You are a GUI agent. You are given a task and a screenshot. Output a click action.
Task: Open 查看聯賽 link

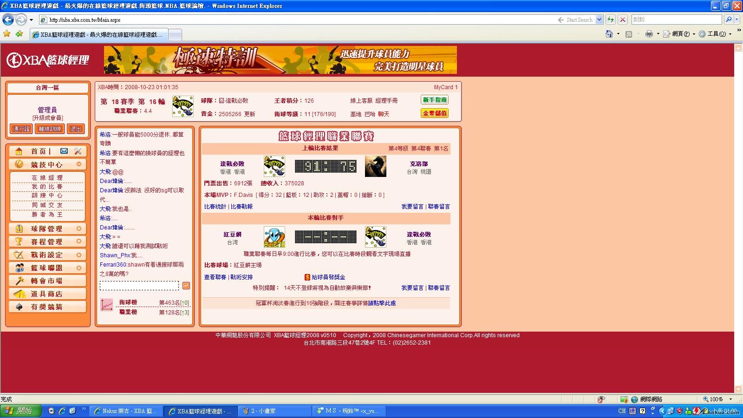click(215, 277)
